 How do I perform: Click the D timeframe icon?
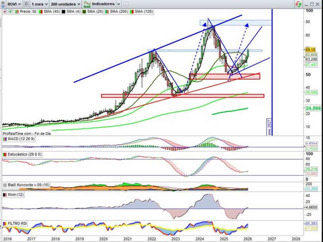(26, 4)
